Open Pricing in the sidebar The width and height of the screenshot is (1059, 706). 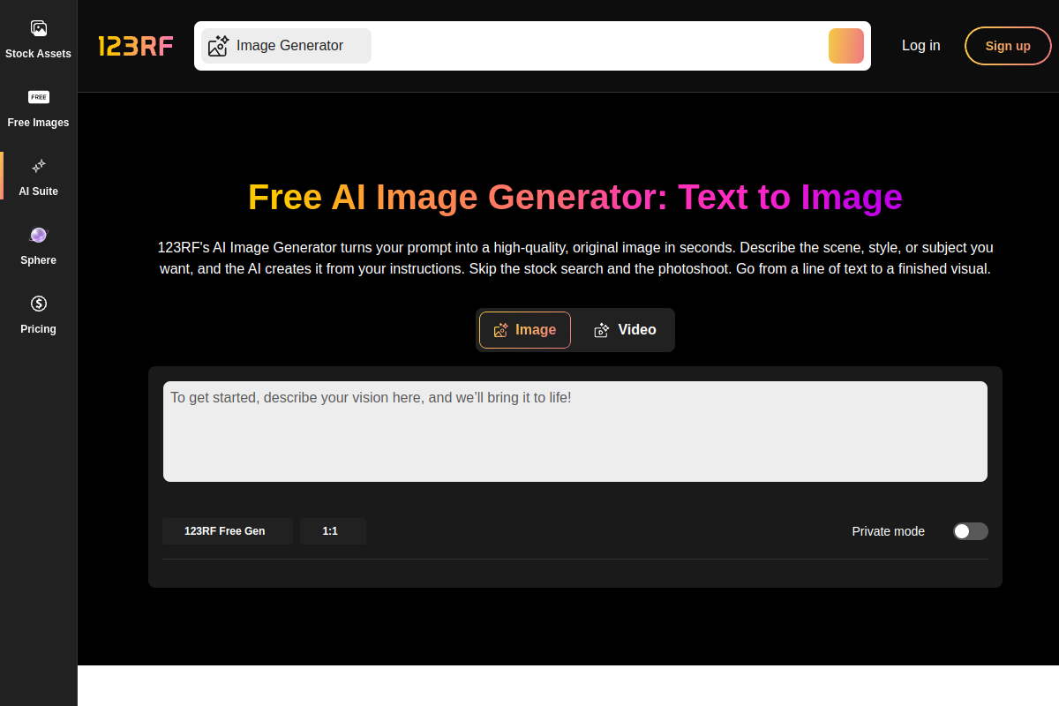pos(38,315)
